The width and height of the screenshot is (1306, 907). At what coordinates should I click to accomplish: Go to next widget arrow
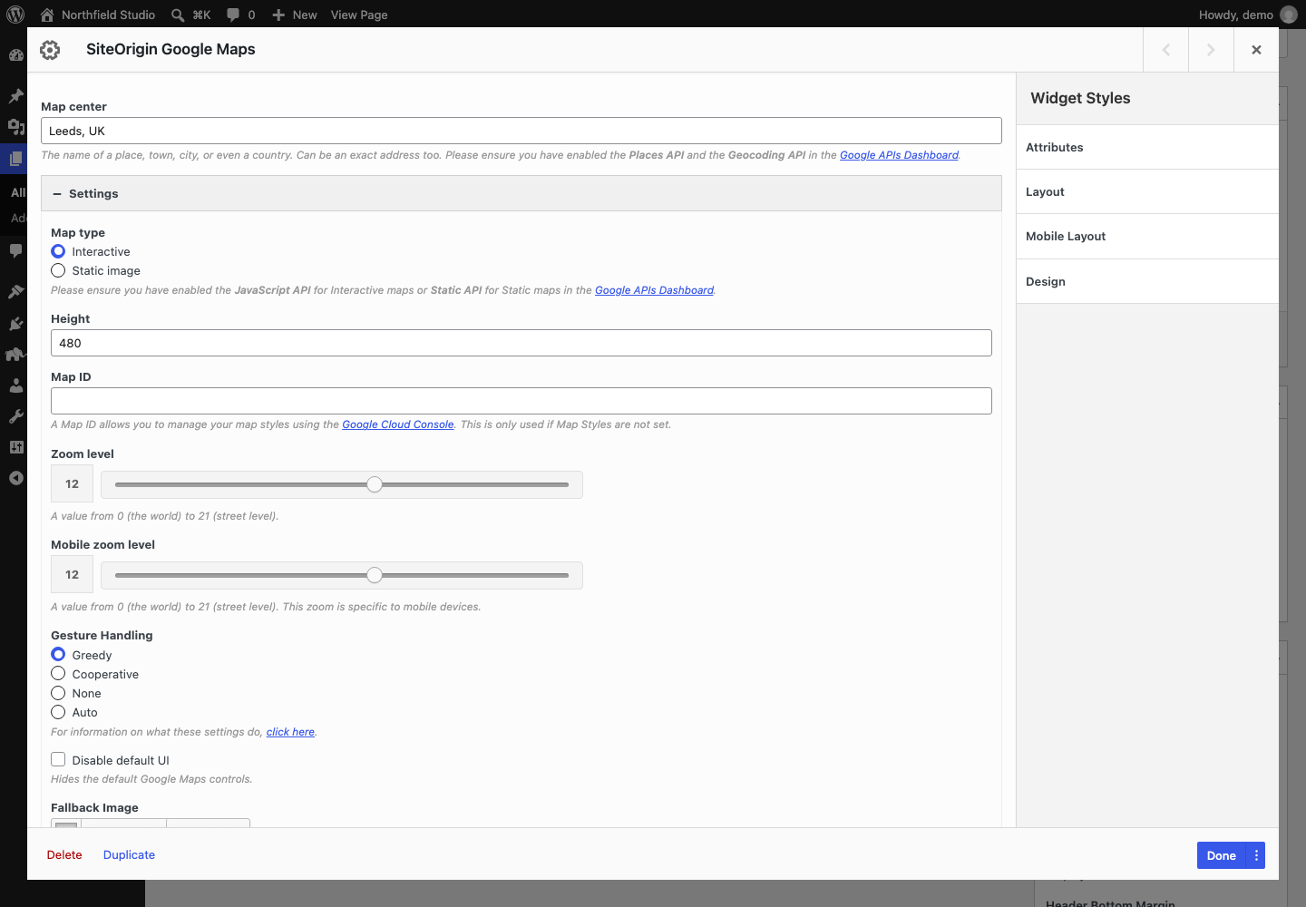(x=1211, y=50)
